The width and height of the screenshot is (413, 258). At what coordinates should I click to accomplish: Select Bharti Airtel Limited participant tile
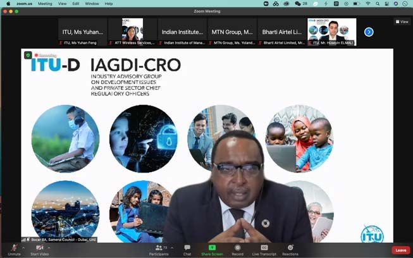pos(282,32)
